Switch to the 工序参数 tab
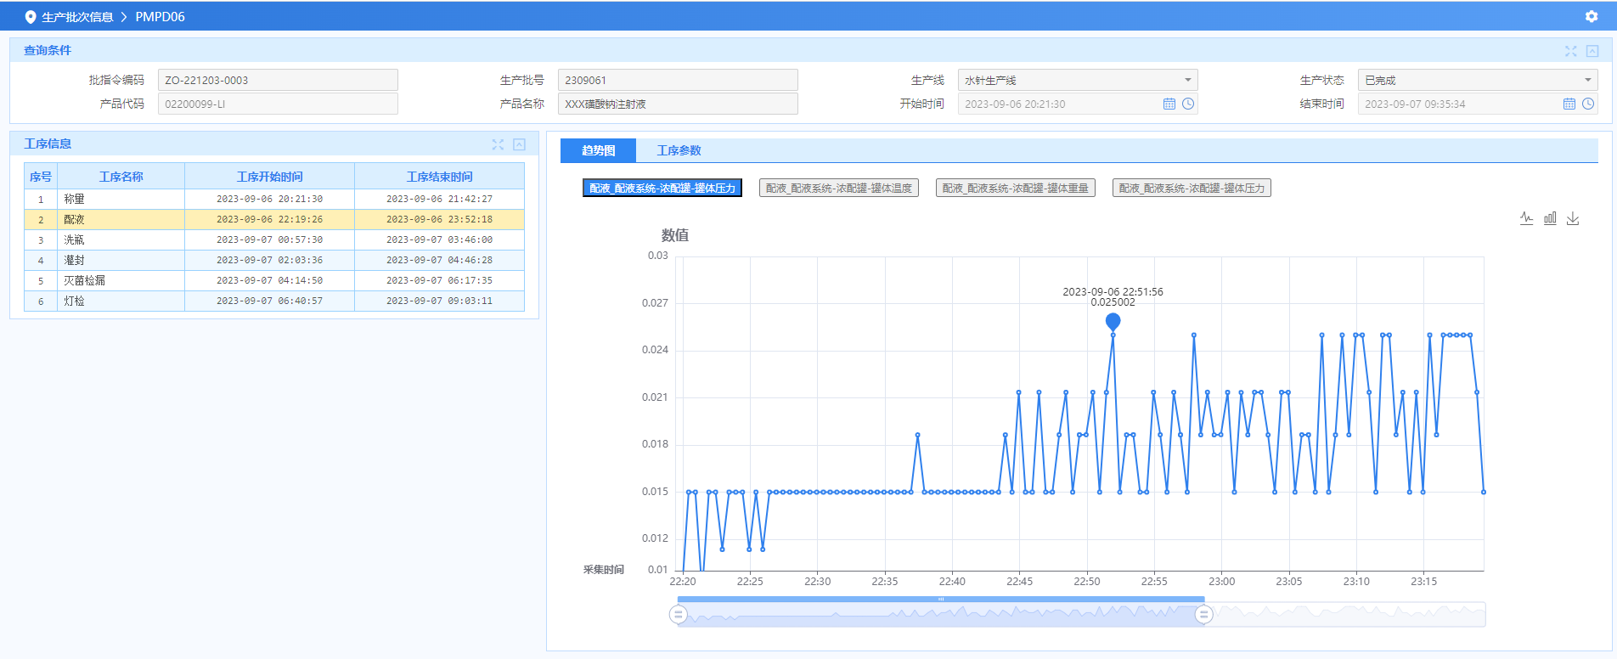Screen dimensions: 1617x659 679,150
